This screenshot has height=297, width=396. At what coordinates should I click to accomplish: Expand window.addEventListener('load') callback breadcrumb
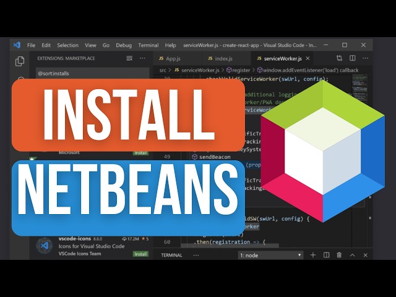[x=311, y=70]
